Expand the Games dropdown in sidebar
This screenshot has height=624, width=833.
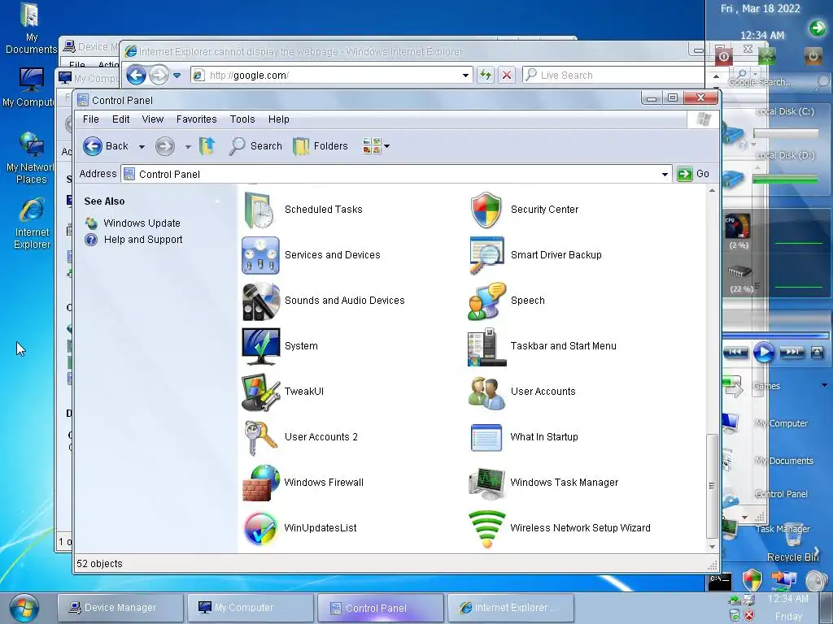click(x=825, y=385)
